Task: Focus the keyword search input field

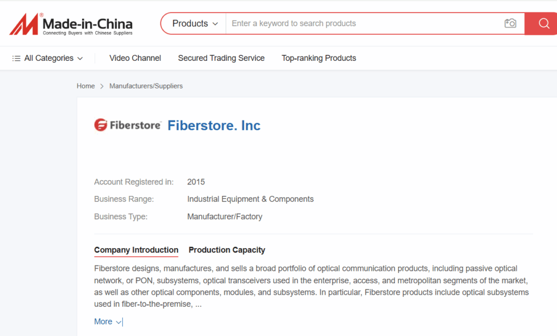Action: [x=364, y=23]
